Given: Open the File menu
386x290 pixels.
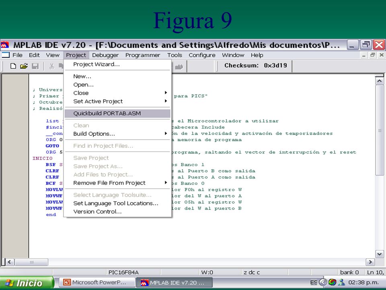Looking at the screenshot, I should [17, 55].
